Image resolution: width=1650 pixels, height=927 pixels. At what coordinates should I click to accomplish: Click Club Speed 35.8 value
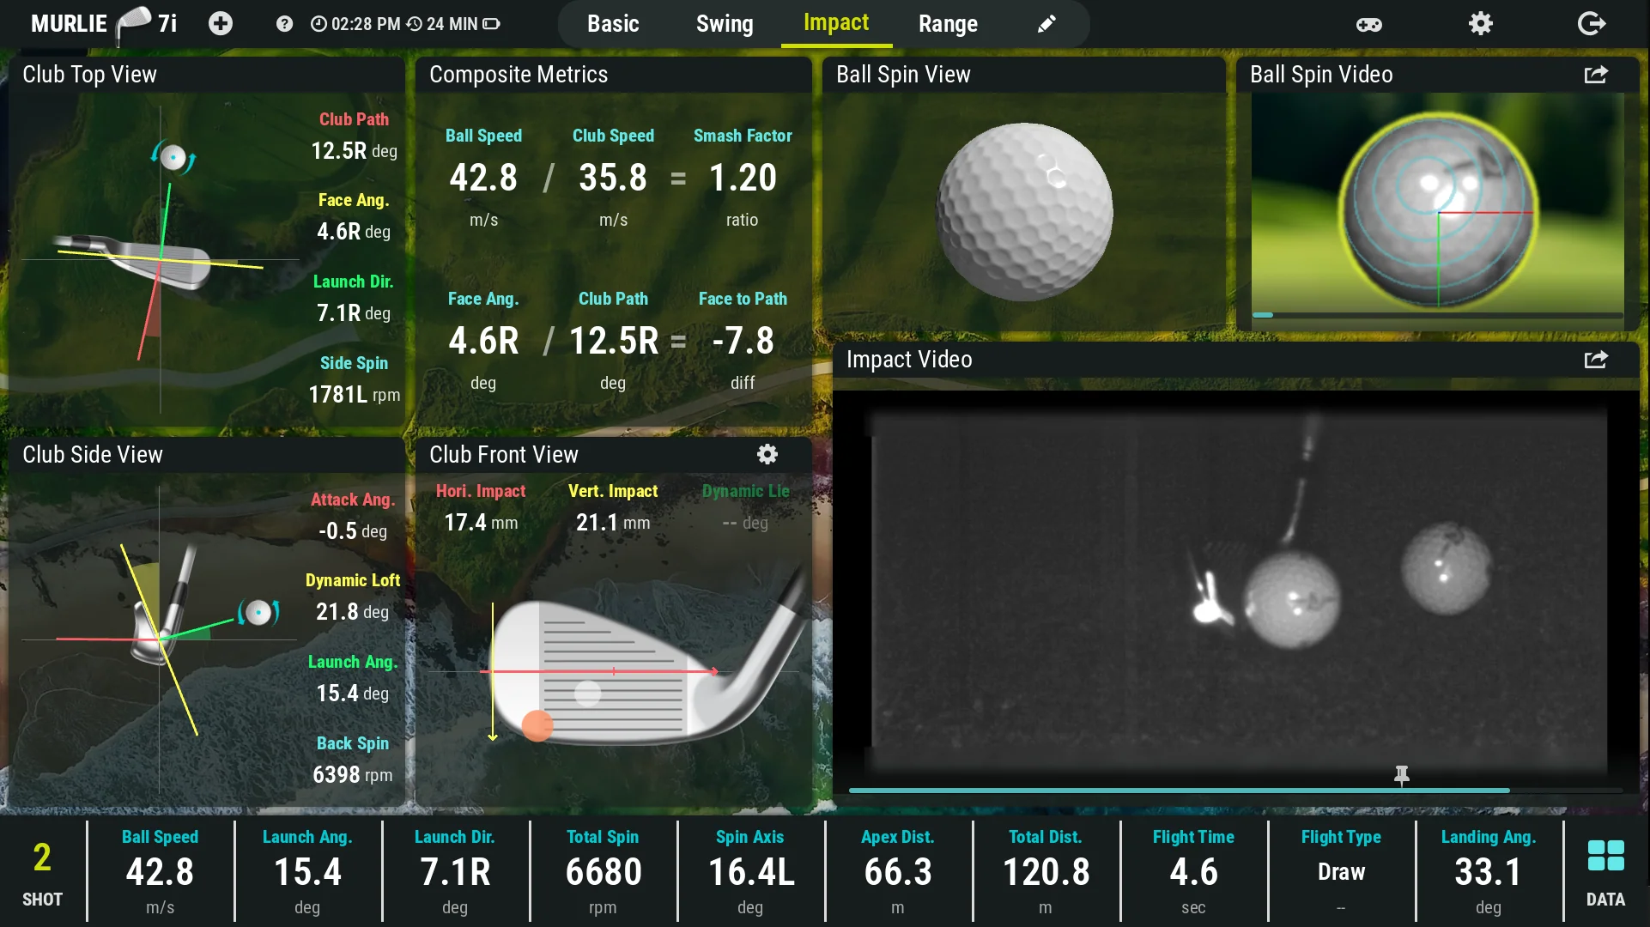[x=613, y=178]
